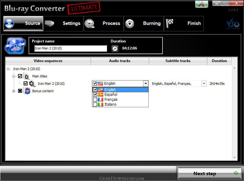Switch to the Settings tab
This screenshot has width=244, height=181.
[63, 24]
